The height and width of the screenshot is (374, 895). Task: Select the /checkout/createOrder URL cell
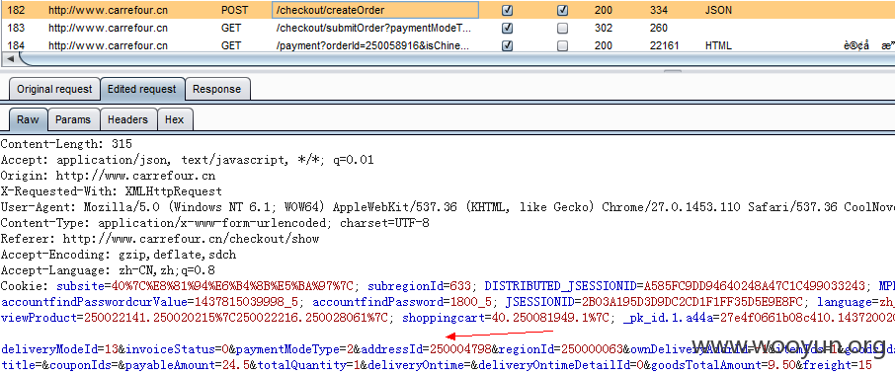coord(375,10)
